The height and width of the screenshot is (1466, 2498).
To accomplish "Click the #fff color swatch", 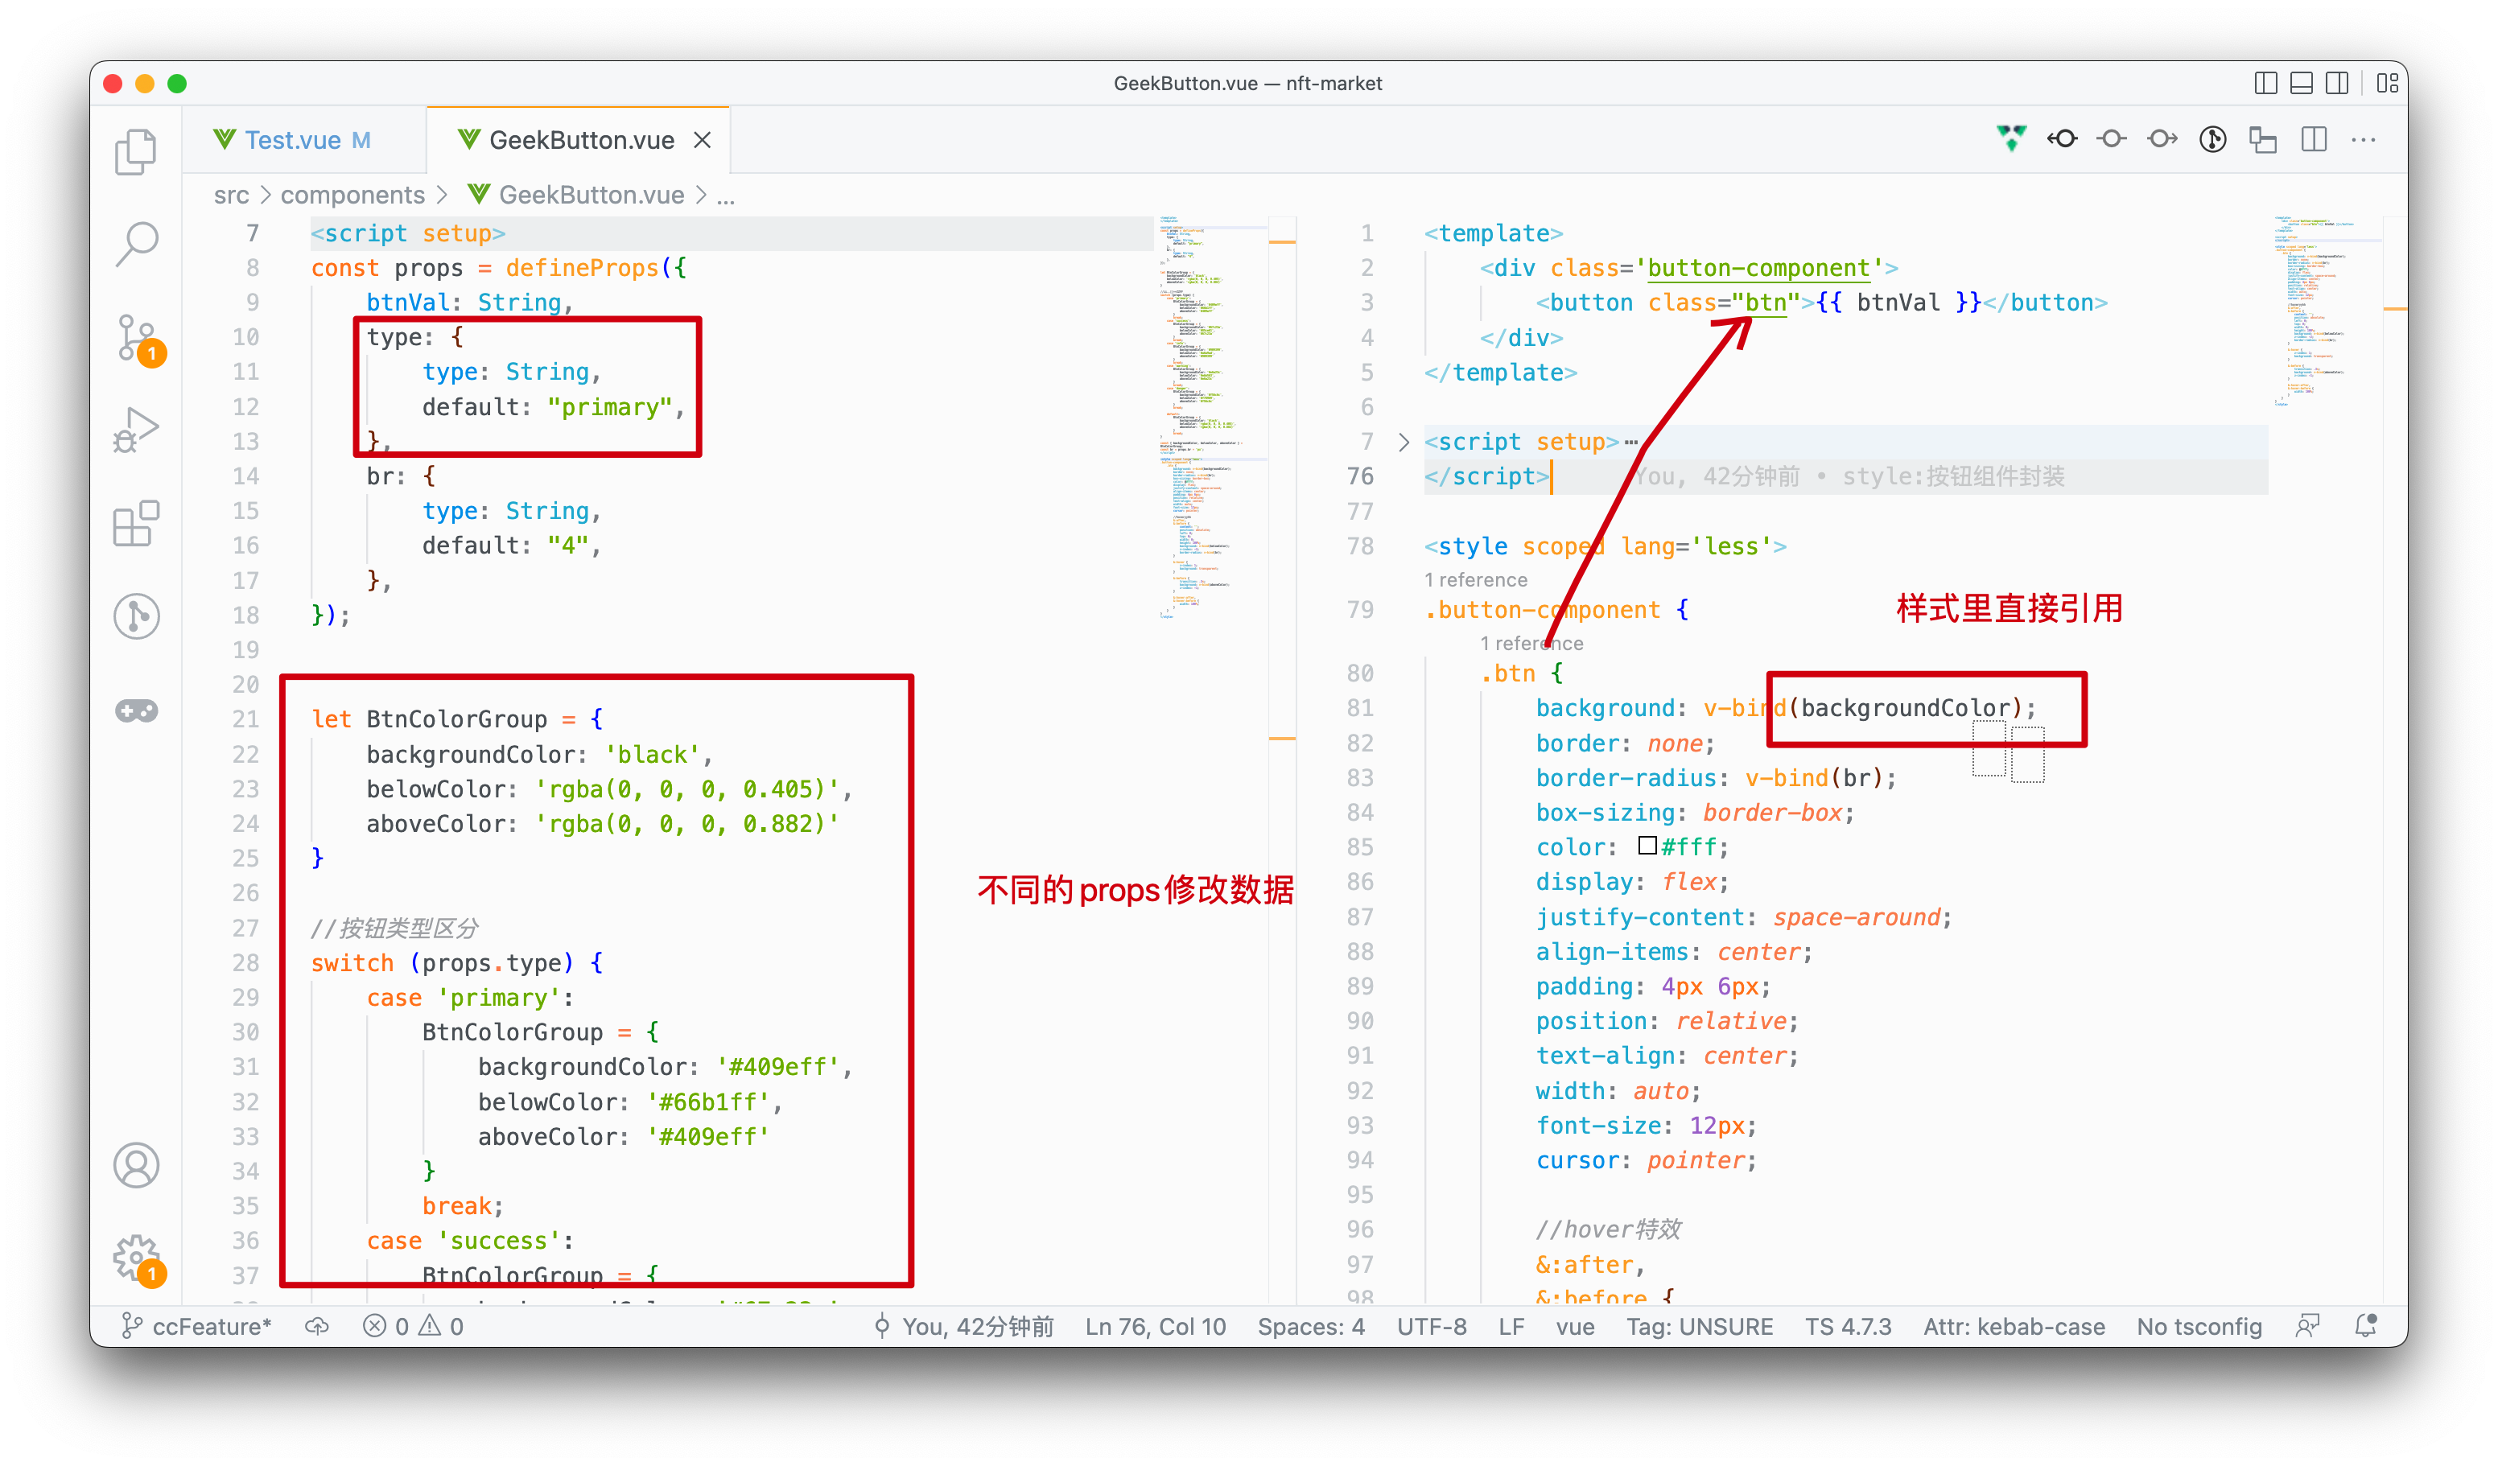I will click(1647, 846).
